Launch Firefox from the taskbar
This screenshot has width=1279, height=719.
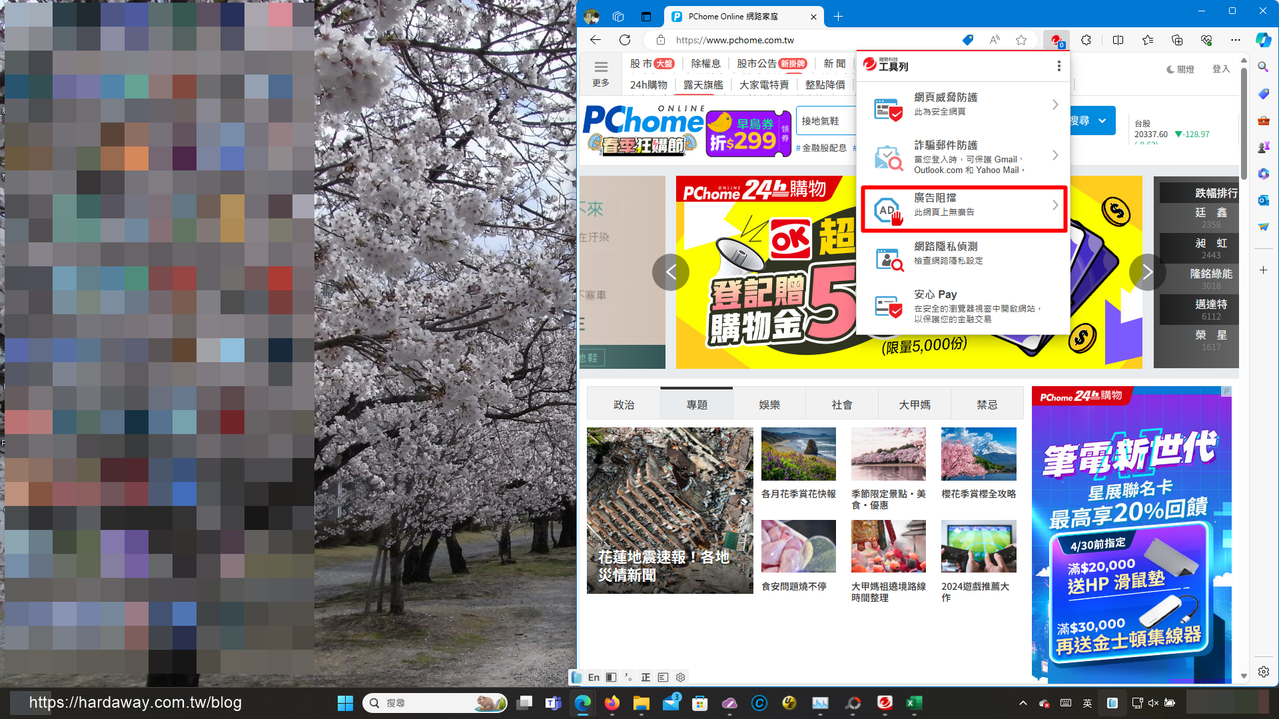point(612,703)
